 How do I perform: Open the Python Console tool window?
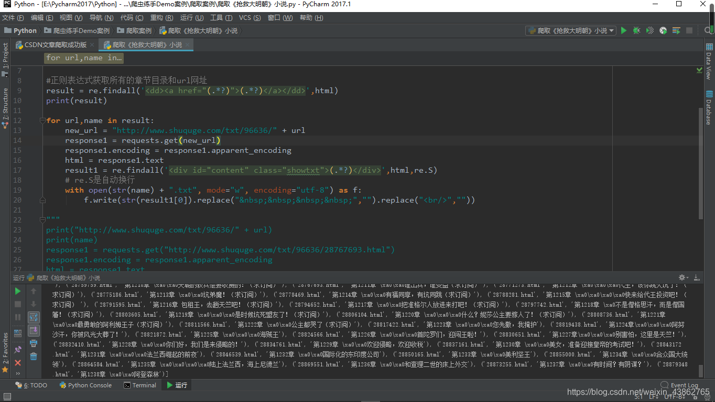[85, 385]
